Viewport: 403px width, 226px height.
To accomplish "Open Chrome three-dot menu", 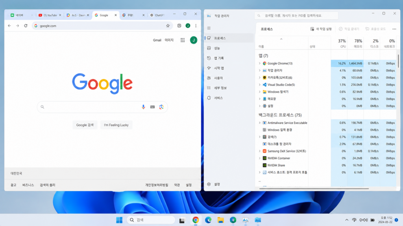I will [196, 26].
